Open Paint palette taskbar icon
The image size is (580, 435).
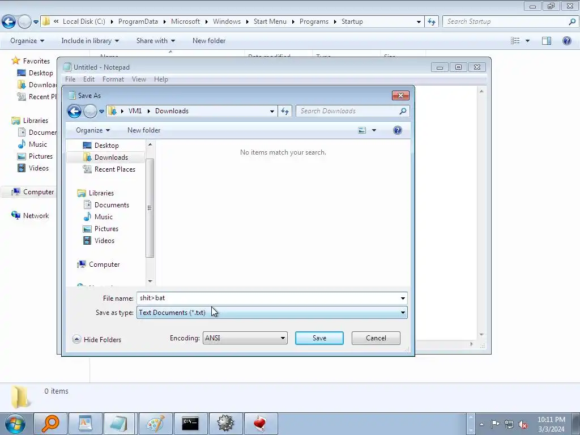(x=155, y=424)
